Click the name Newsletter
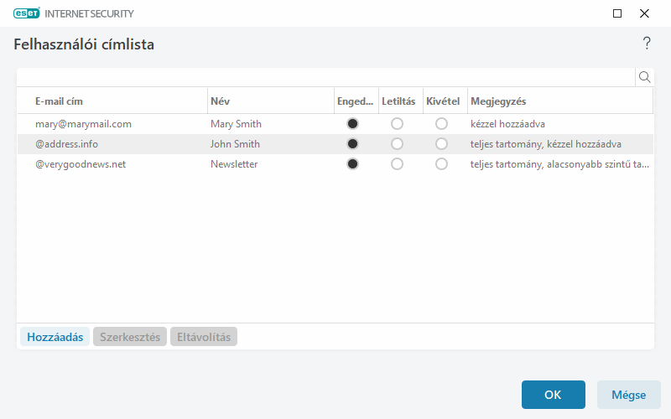The image size is (671, 419). (x=234, y=164)
